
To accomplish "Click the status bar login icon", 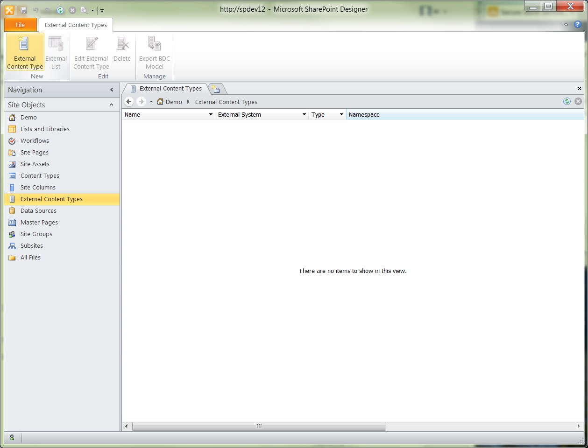I will (x=12, y=437).
